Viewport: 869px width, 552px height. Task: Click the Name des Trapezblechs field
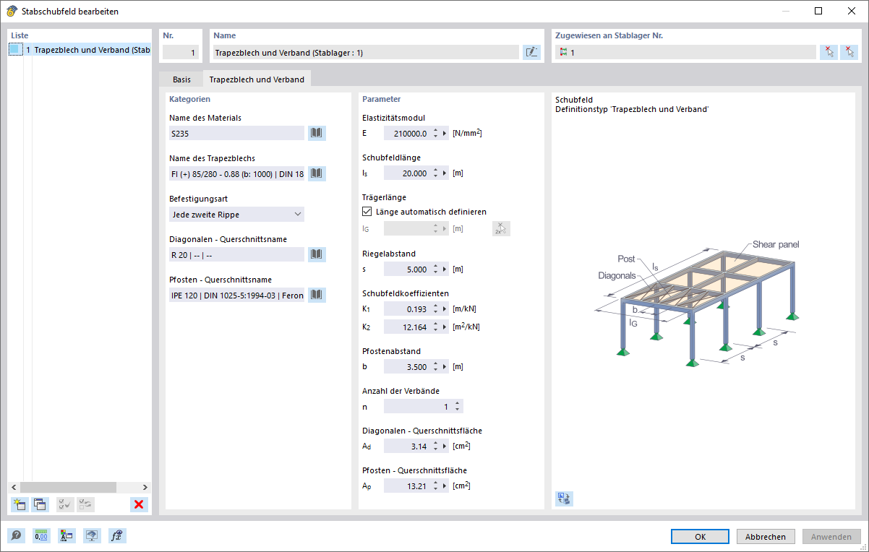236,173
